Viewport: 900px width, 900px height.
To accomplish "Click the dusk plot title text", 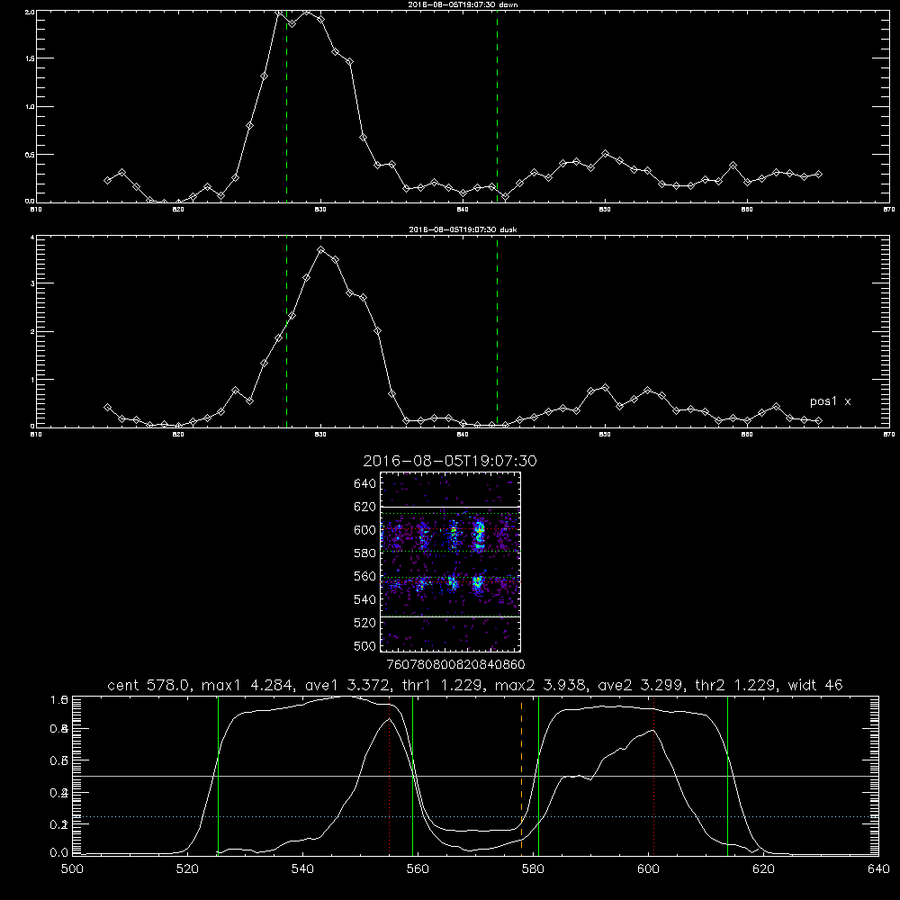I will (463, 229).
